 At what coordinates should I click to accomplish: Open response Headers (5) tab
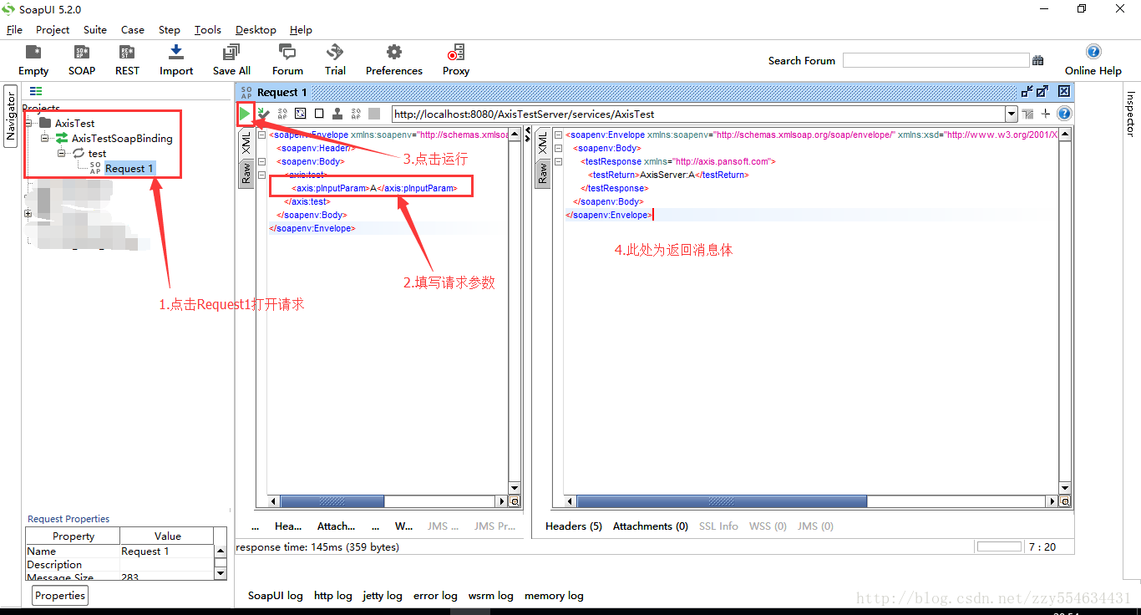click(574, 526)
